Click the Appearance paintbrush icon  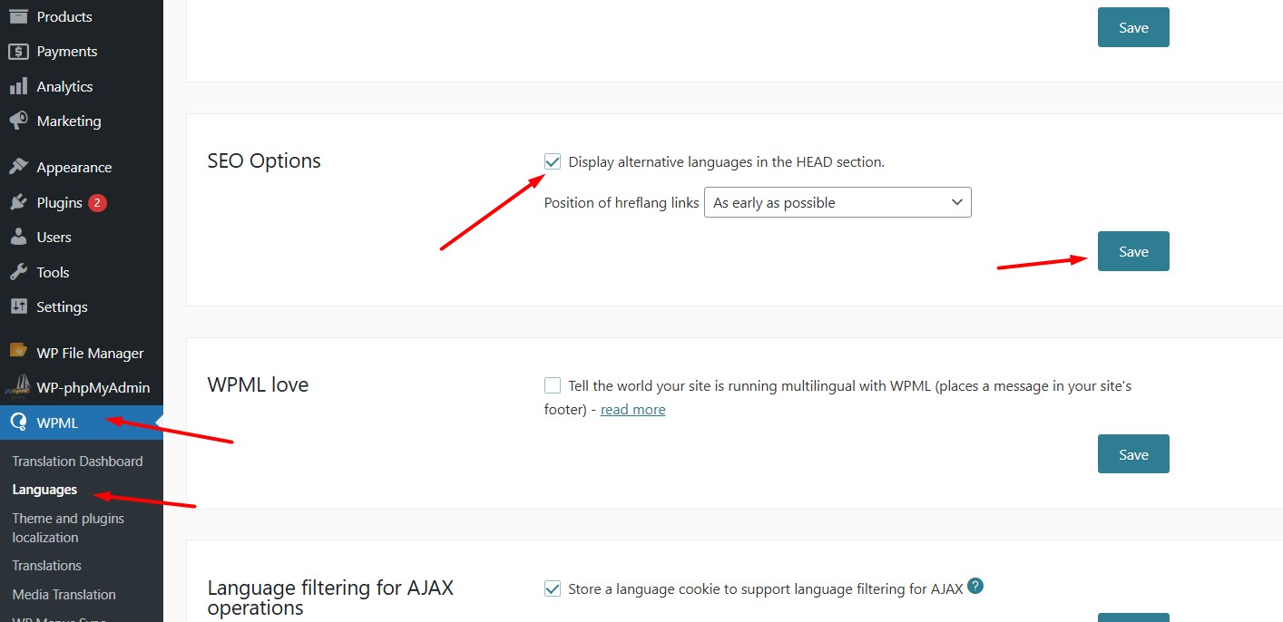(18, 168)
